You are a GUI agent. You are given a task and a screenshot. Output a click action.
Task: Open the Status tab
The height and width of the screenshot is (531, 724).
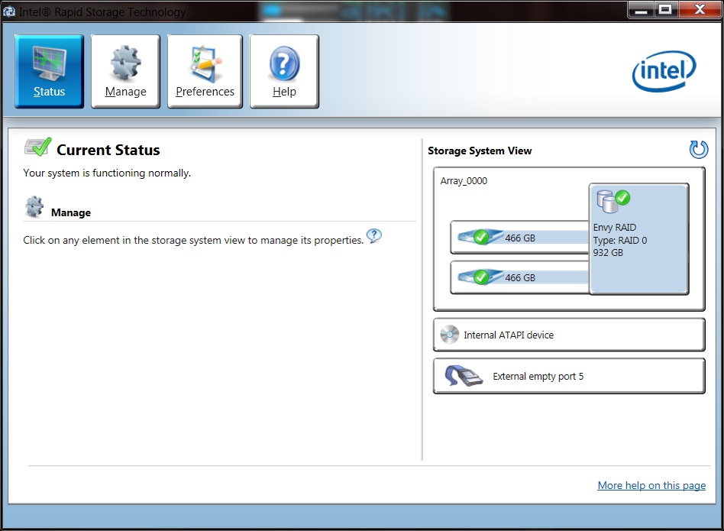tap(49, 72)
